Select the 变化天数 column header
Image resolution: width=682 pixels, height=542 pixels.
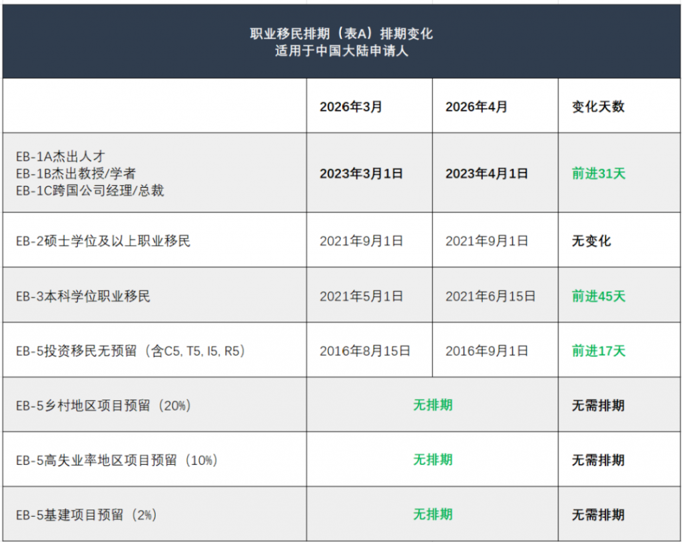pyautogui.click(x=598, y=107)
